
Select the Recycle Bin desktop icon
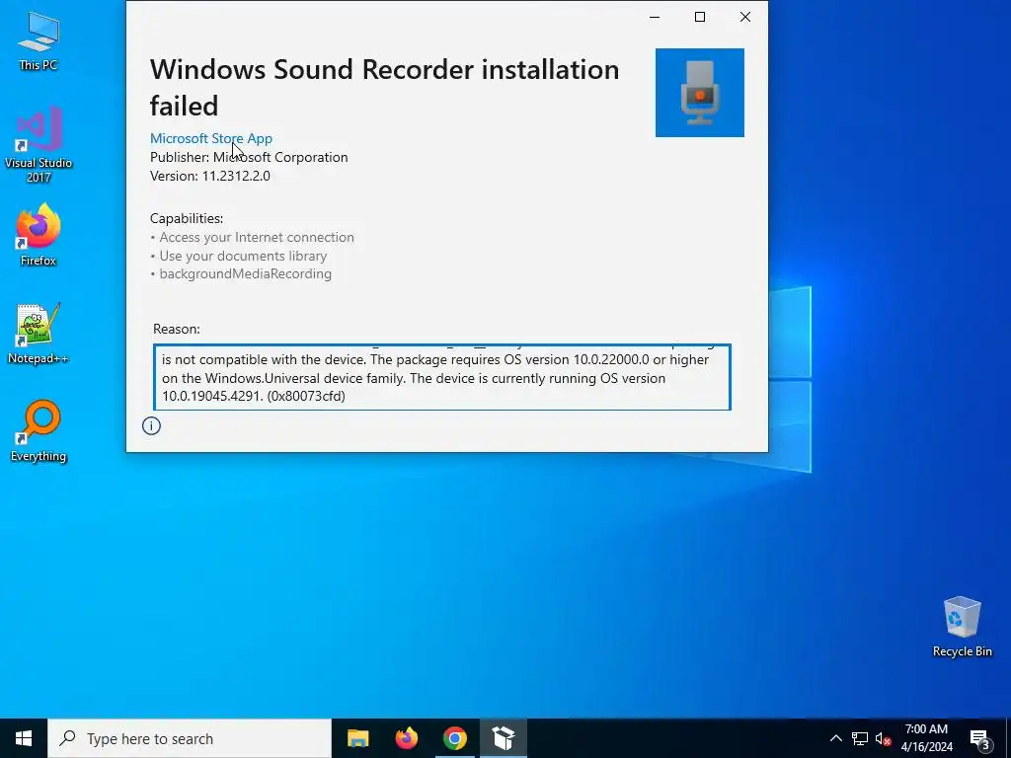(962, 626)
